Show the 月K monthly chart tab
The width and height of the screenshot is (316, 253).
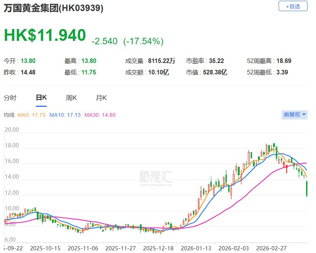101,98
